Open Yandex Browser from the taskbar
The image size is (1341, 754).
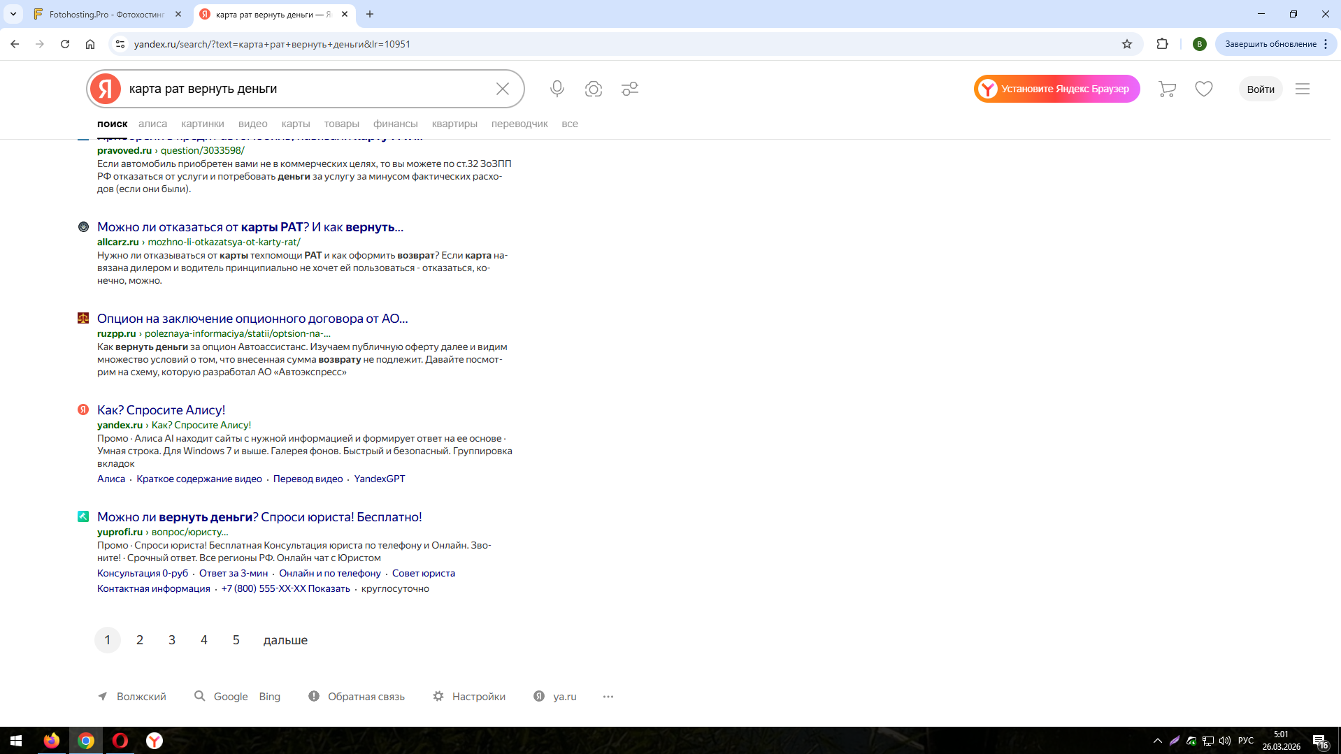point(155,741)
